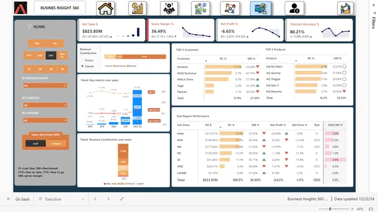Open the info person icon
The image size is (378, 212).
[x=294, y=8]
